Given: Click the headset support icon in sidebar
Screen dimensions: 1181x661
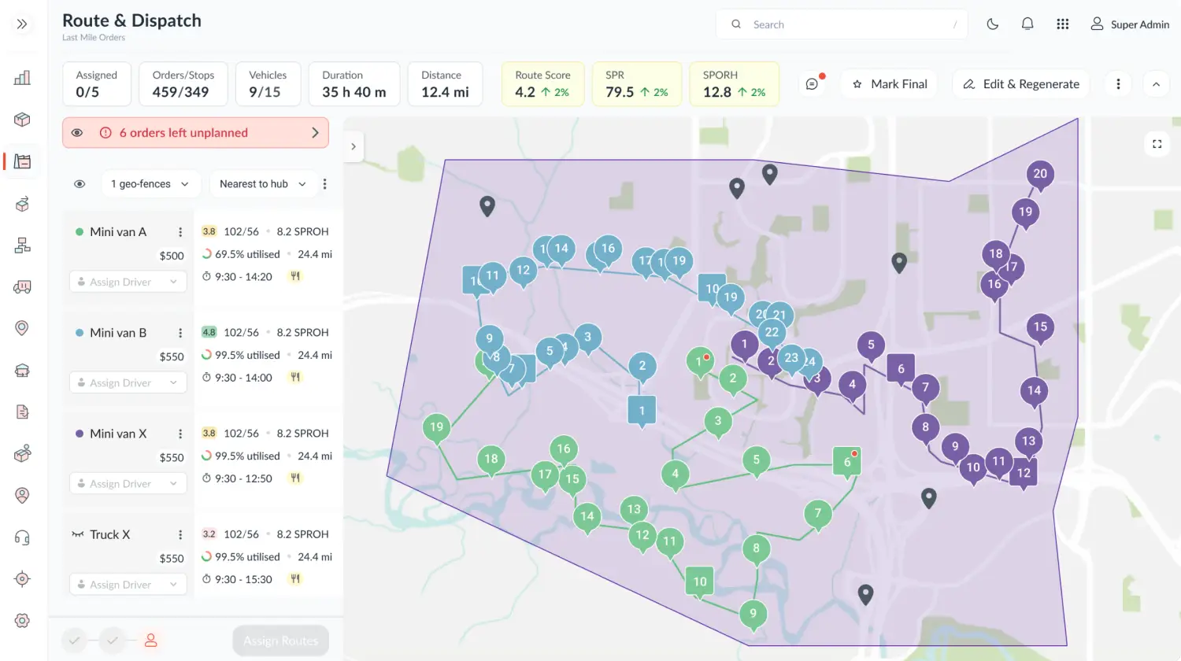Looking at the screenshot, I should 22,537.
